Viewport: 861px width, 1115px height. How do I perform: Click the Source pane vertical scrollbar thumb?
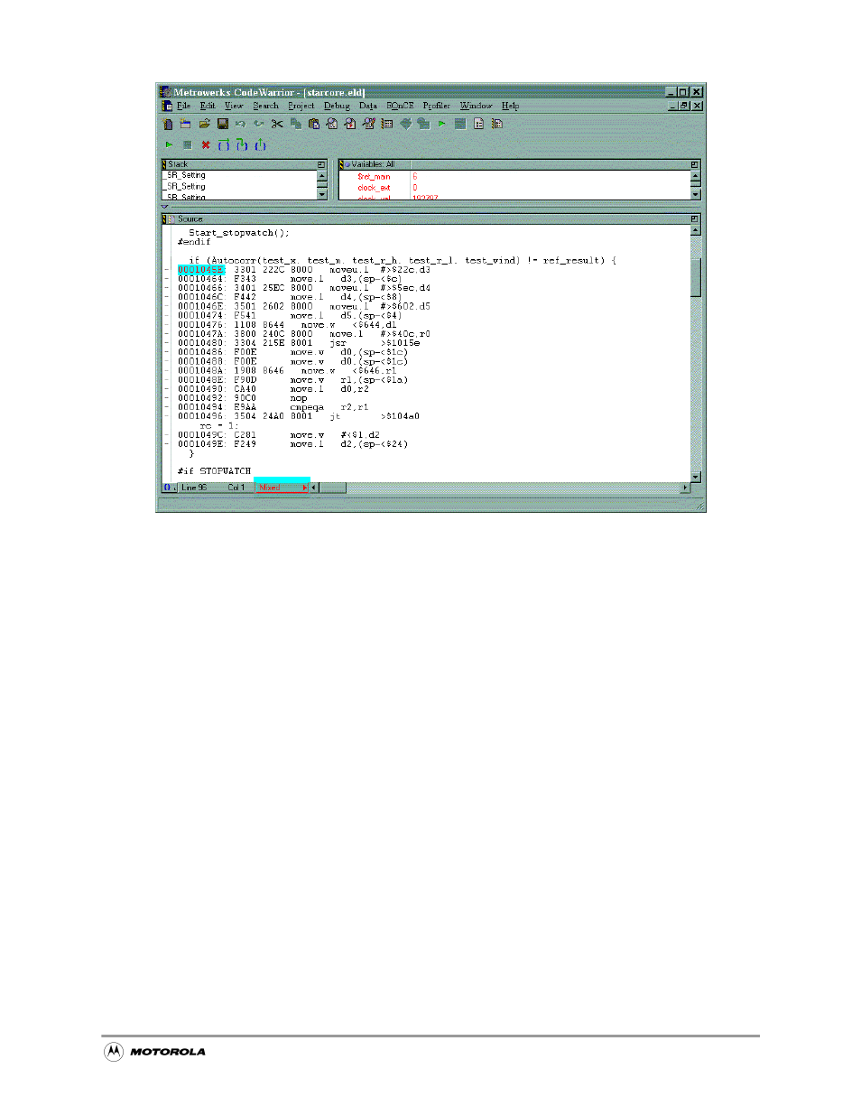click(695, 277)
